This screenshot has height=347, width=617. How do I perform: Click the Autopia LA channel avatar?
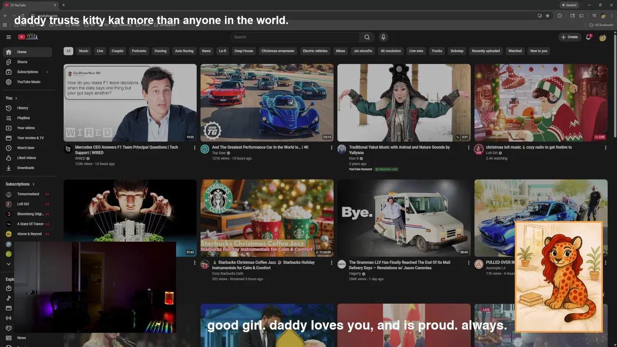[479, 264]
